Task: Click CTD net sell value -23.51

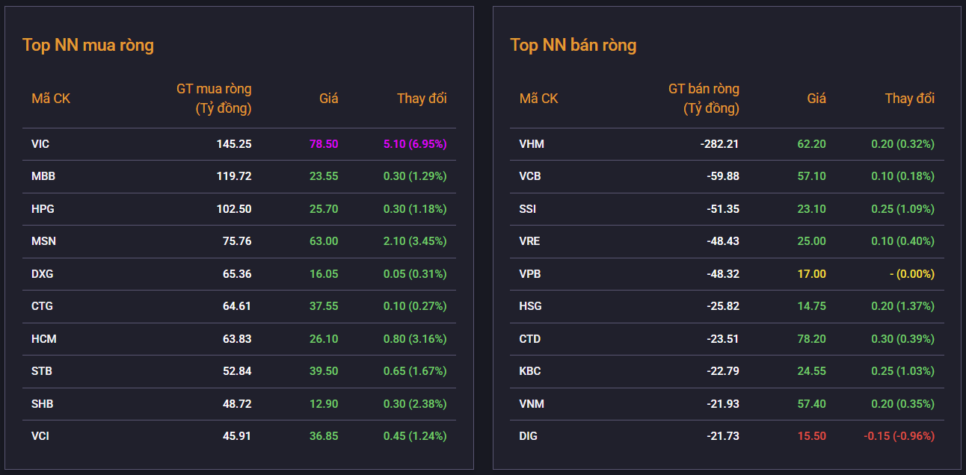Action: [723, 339]
